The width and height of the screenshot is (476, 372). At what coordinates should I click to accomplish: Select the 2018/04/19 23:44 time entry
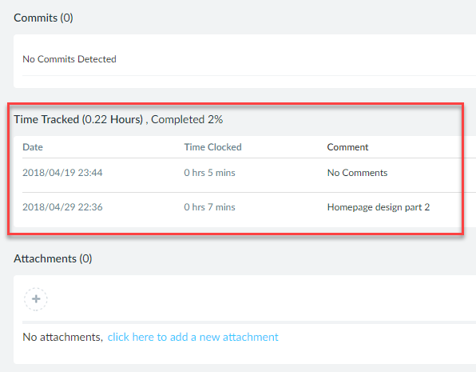[62, 173]
